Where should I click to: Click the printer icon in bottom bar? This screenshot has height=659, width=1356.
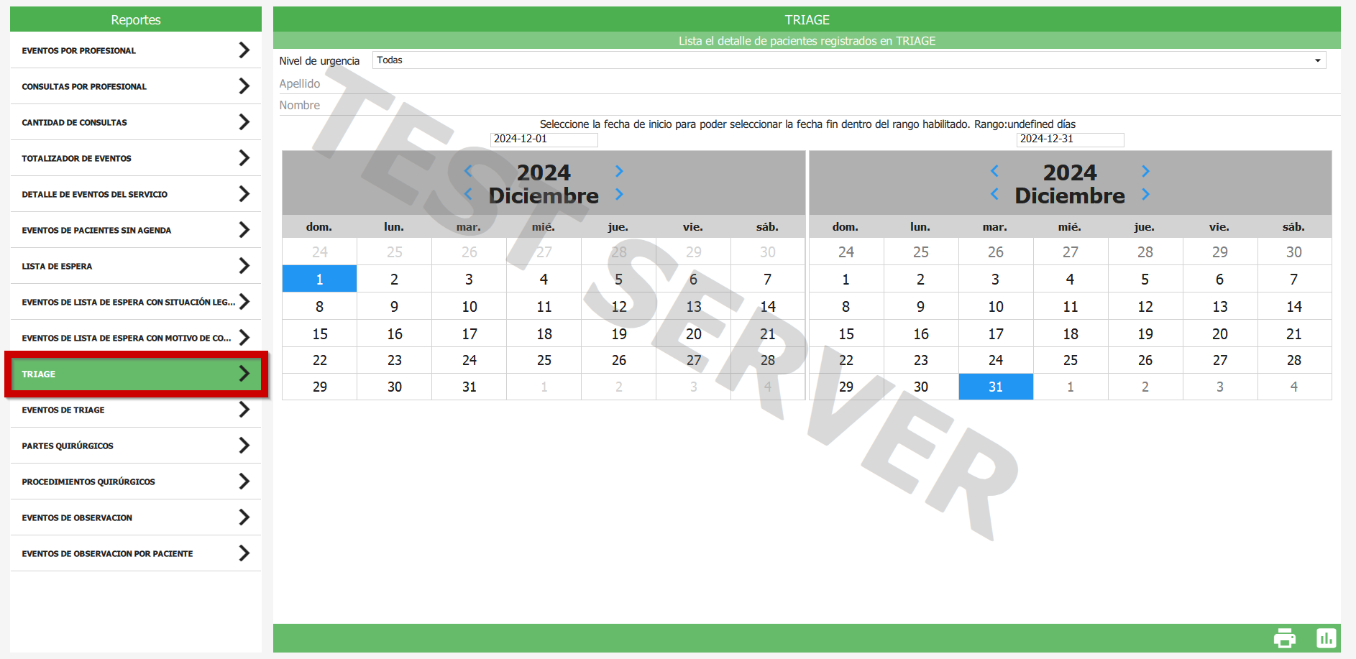pos(1284,638)
